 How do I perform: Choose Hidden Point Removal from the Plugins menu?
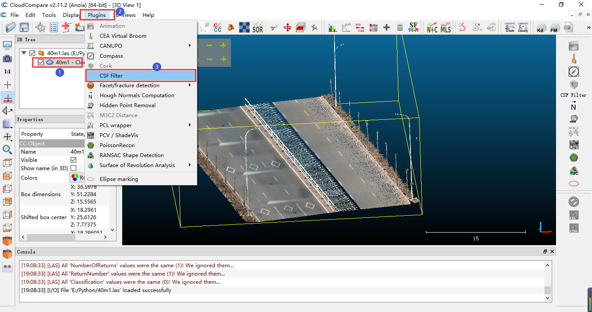coord(128,105)
